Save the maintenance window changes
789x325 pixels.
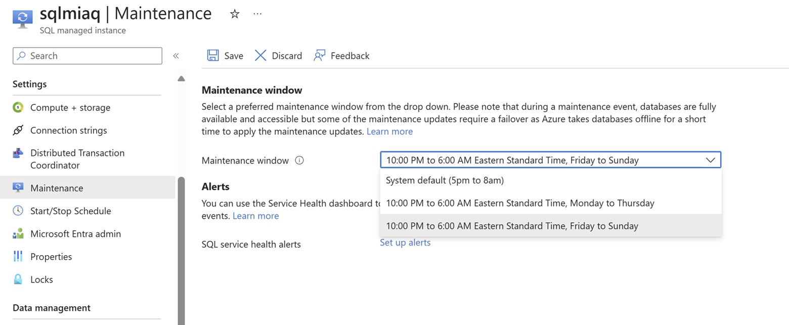(x=226, y=56)
